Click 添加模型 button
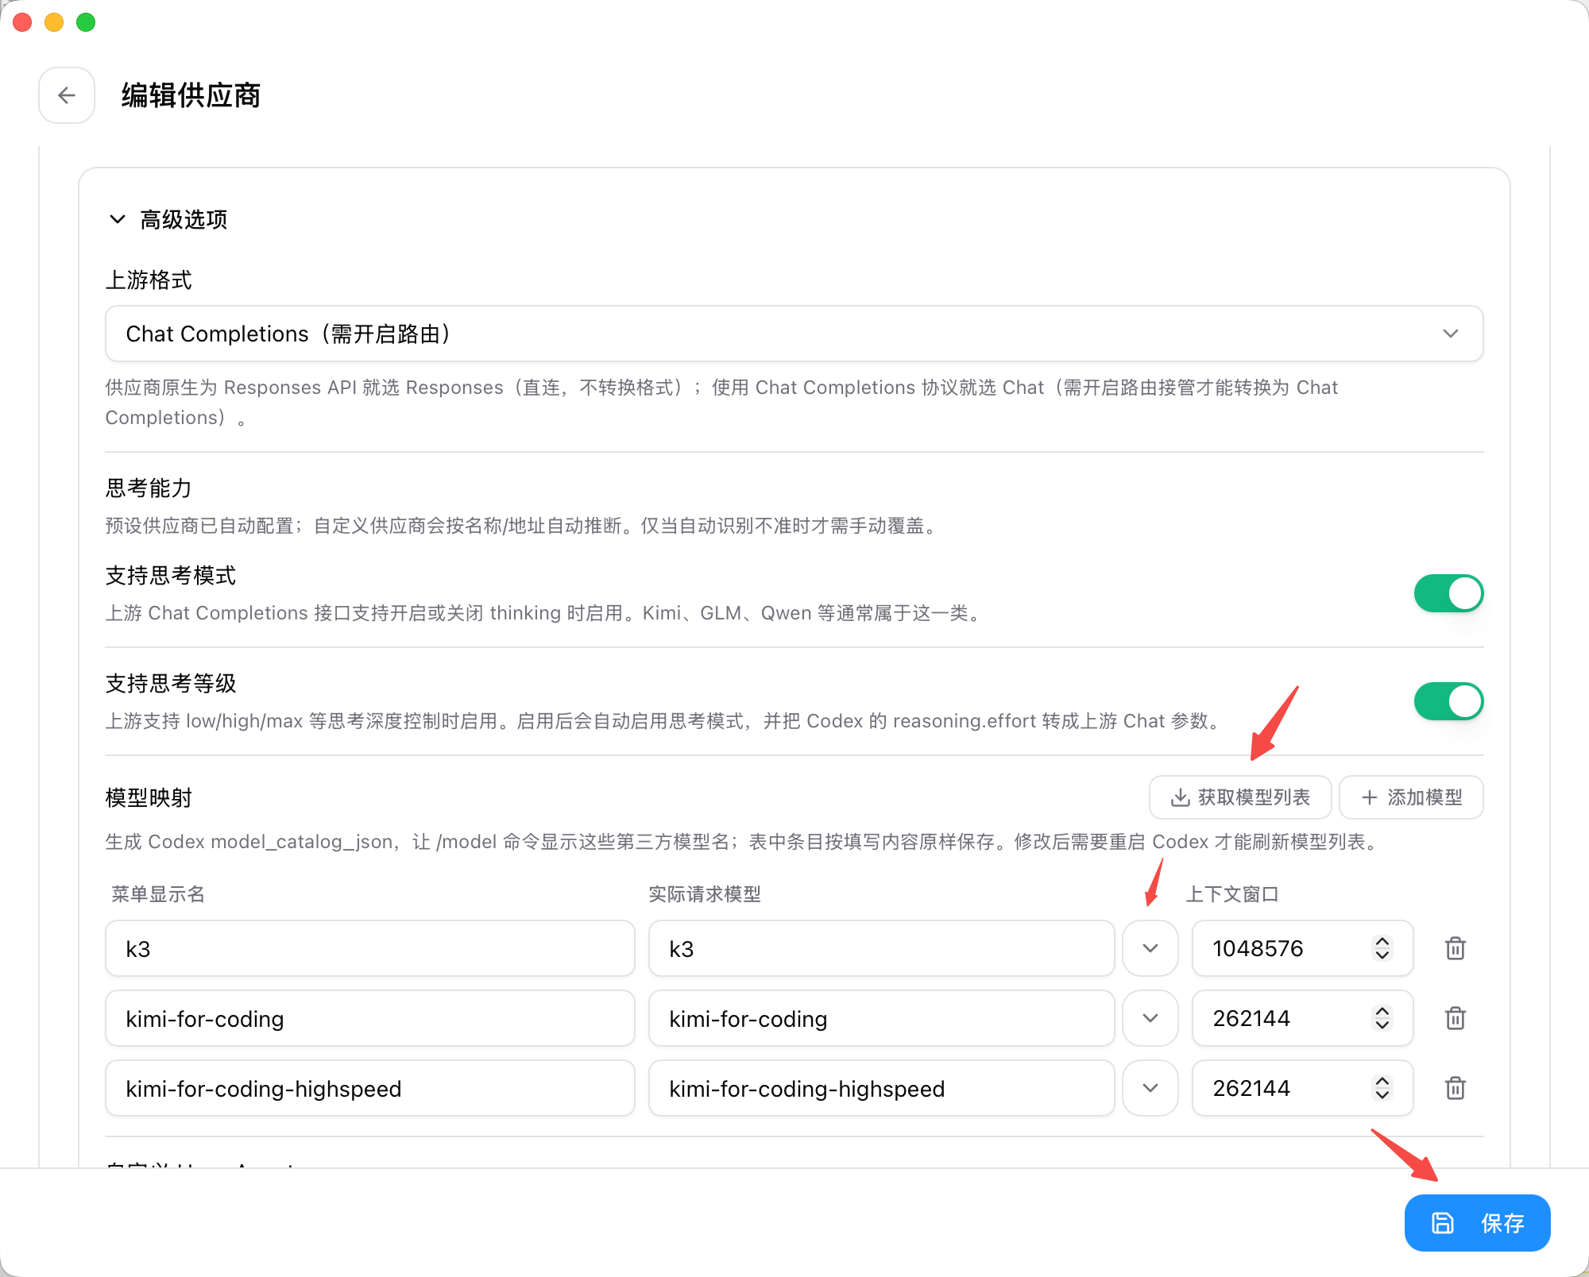1589x1277 pixels. click(x=1411, y=797)
